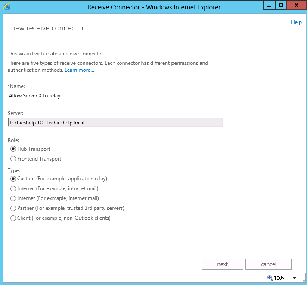Image resolution: width=307 pixels, height=285 pixels.
Task: Click the window resize grip
Action: [x=303, y=281]
